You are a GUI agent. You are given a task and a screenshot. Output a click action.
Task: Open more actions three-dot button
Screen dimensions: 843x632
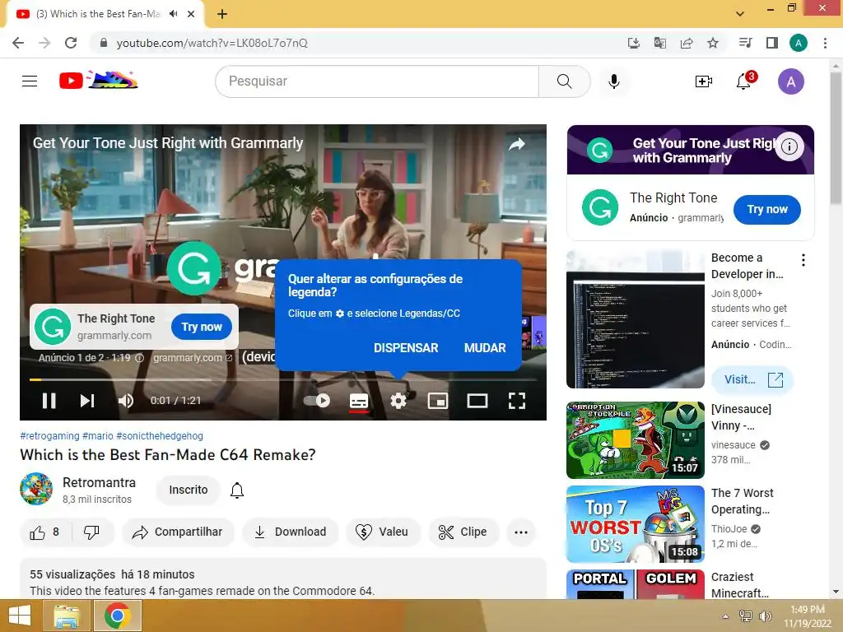pos(521,532)
